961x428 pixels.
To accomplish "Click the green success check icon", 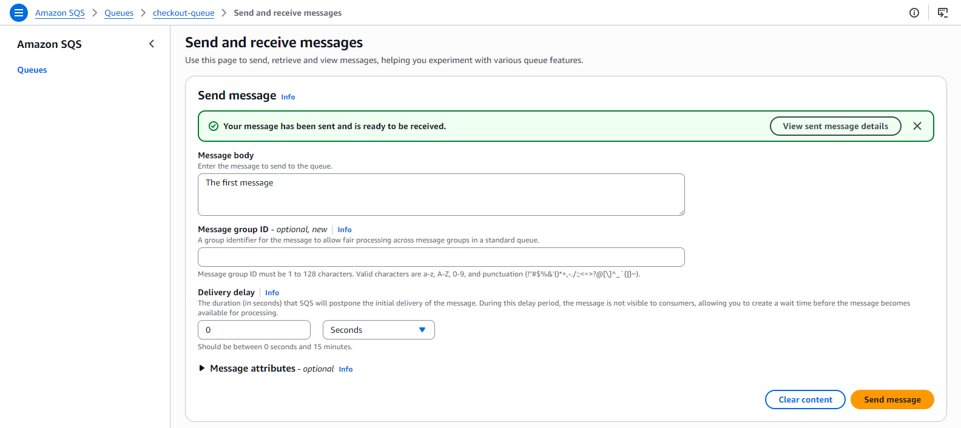I will point(214,126).
